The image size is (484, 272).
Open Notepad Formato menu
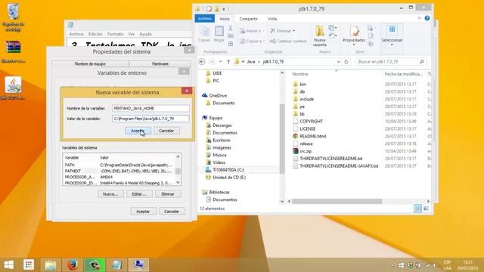pos(116,34)
